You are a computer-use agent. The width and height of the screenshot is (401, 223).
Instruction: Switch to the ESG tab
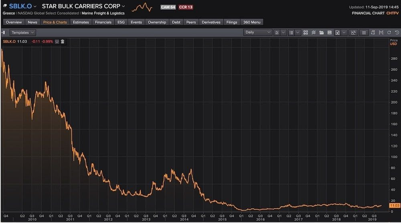click(x=121, y=22)
